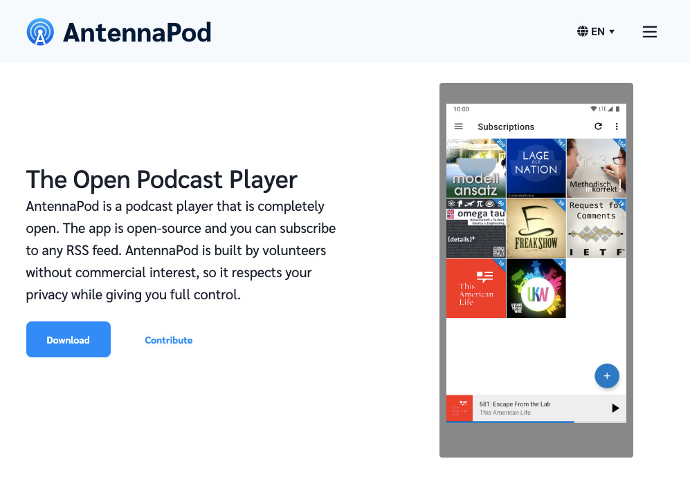Open the website hamburger menu
690x479 pixels.
point(649,31)
